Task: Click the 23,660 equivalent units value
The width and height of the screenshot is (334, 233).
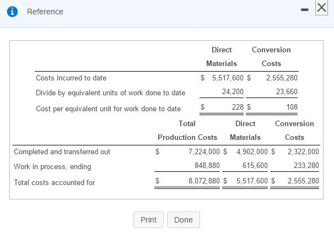Action: click(x=287, y=92)
